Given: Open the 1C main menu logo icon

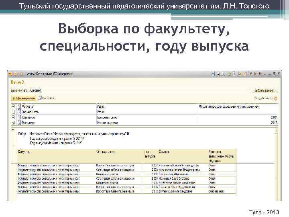Looking at the screenshot, I should [x=10, y=74].
